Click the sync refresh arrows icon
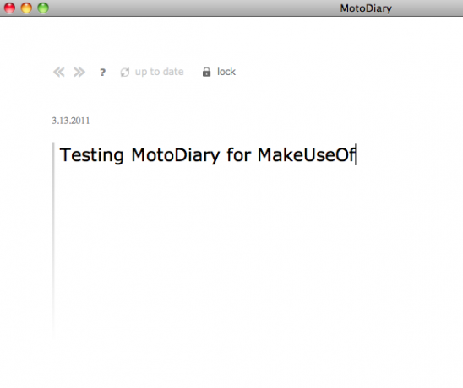The image size is (463, 388). click(125, 73)
